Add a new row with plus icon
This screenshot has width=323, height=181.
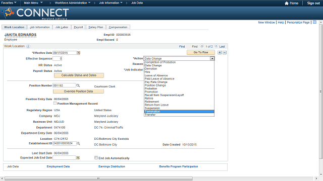point(220,52)
